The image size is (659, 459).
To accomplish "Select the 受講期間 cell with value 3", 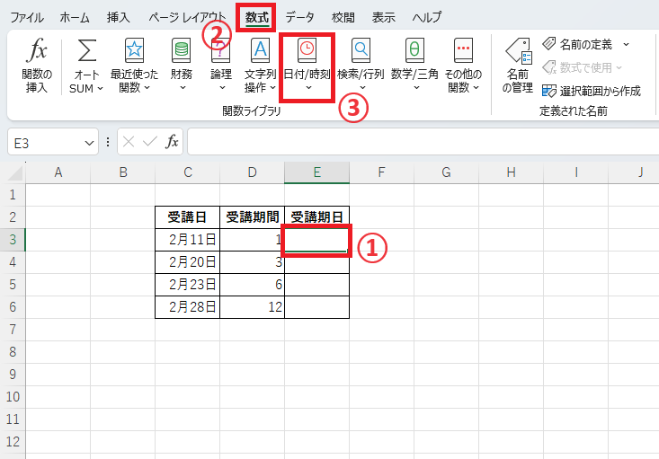I will click(252, 262).
